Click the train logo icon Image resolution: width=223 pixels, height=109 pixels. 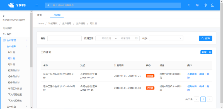pos(11,5)
